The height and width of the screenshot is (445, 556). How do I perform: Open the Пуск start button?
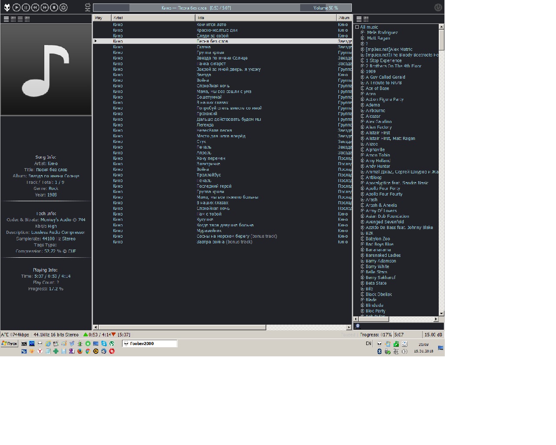click(x=9, y=343)
